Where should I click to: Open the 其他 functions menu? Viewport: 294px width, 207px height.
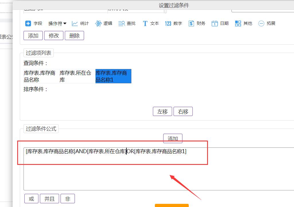(x=244, y=23)
